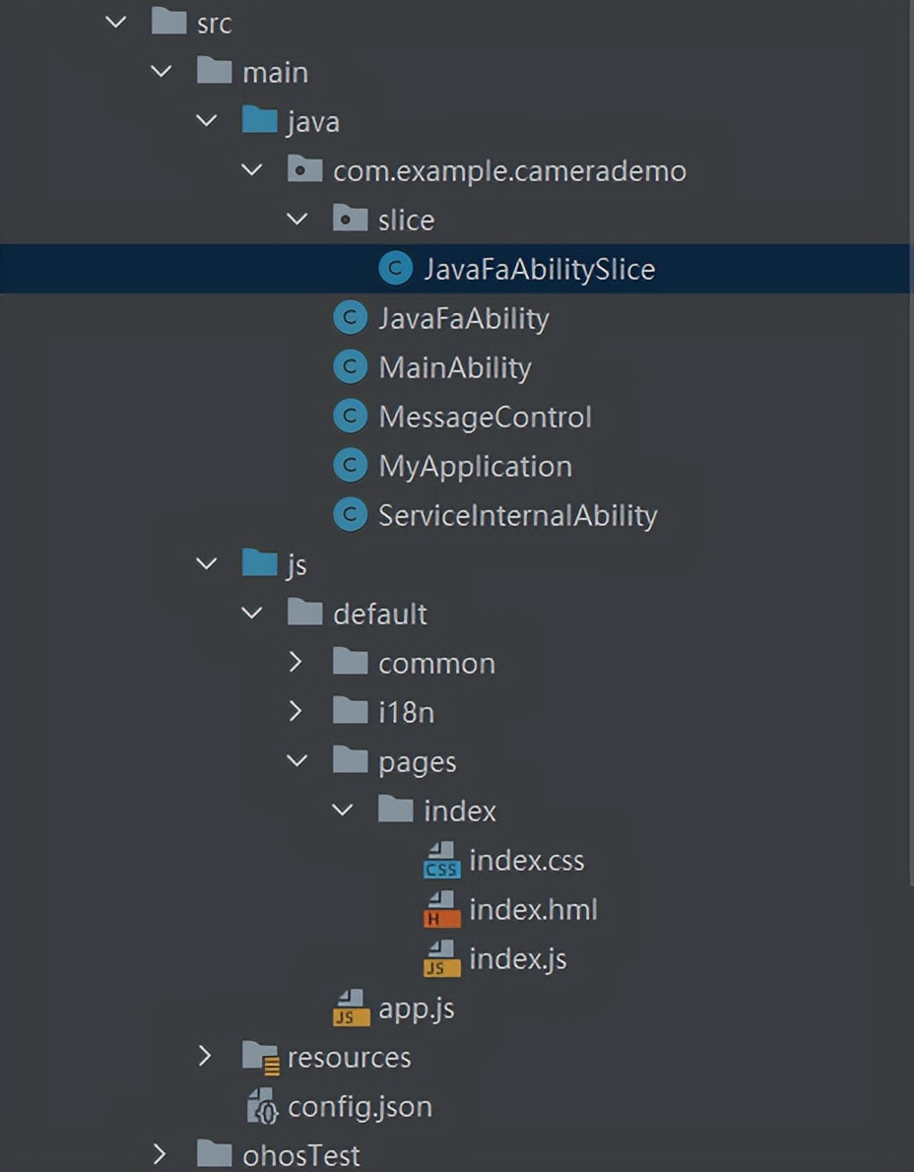Click the index.js file icon
The height and width of the screenshot is (1172, 914).
pos(440,958)
